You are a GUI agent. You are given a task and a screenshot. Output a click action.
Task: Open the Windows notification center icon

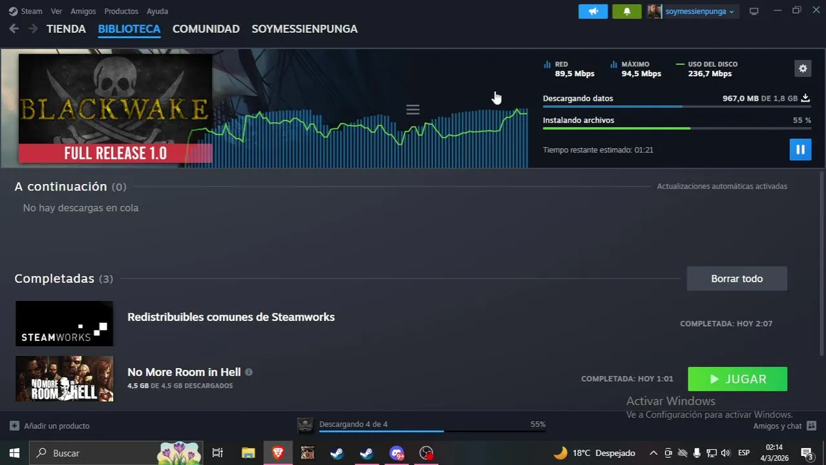(x=807, y=453)
